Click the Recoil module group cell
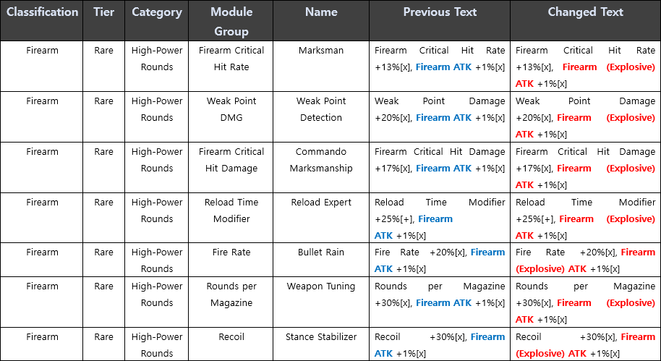Viewport: 661px width, 361px height. 231,337
